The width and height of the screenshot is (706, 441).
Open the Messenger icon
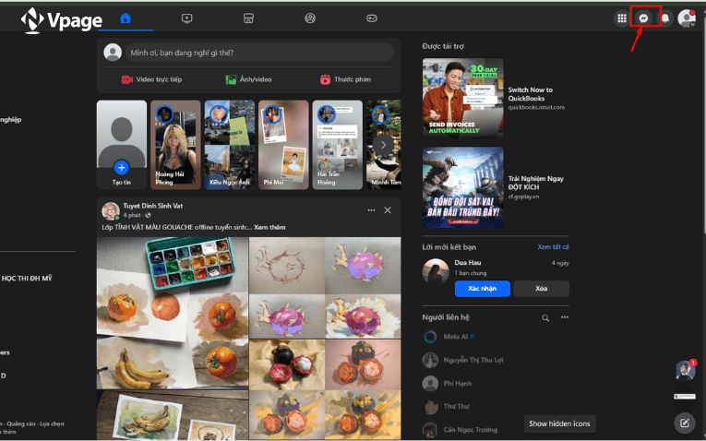point(644,18)
